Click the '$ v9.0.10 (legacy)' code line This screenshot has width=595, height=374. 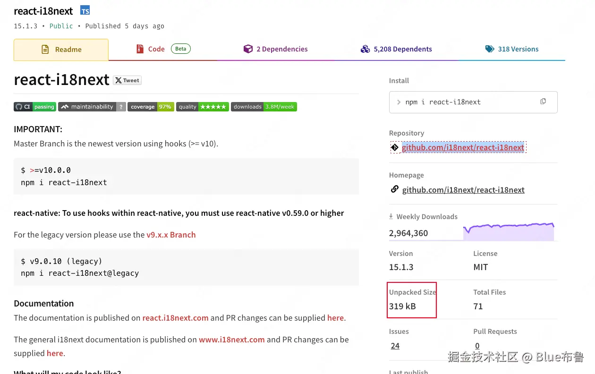point(61,261)
